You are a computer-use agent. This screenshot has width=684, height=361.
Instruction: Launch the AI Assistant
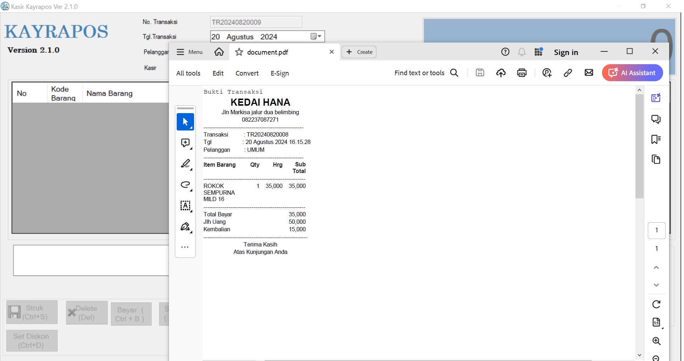pyautogui.click(x=632, y=73)
